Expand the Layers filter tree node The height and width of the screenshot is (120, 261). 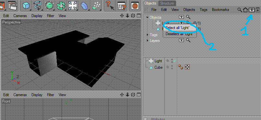[x=148, y=41]
